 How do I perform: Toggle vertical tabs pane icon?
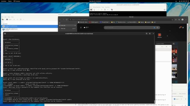pyautogui.click(x=60, y=23)
